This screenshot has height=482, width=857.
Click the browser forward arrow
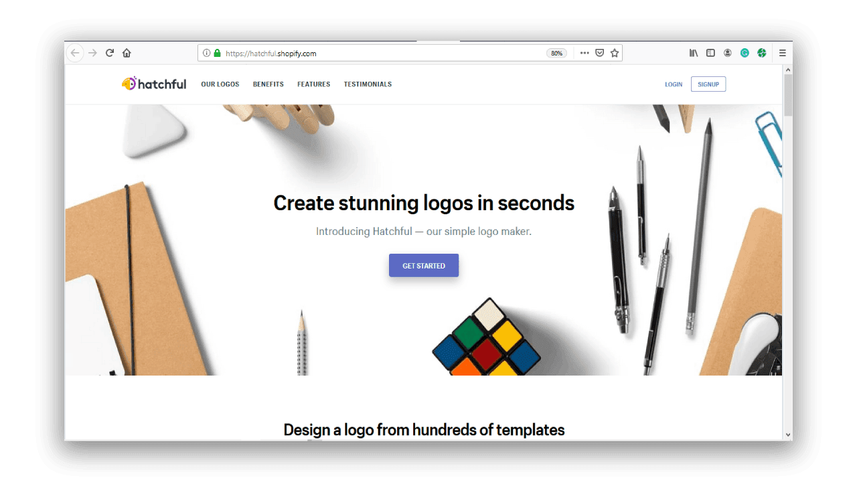(93, 53)
